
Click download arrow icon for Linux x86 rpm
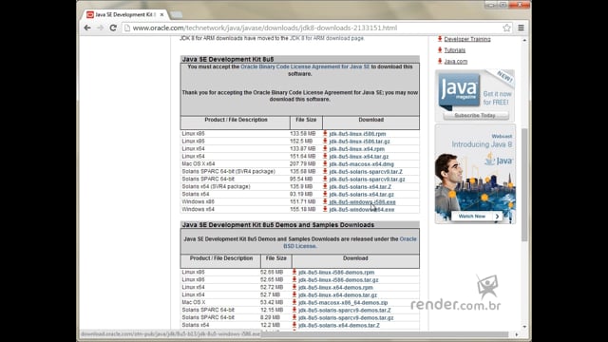coord(325,133)
